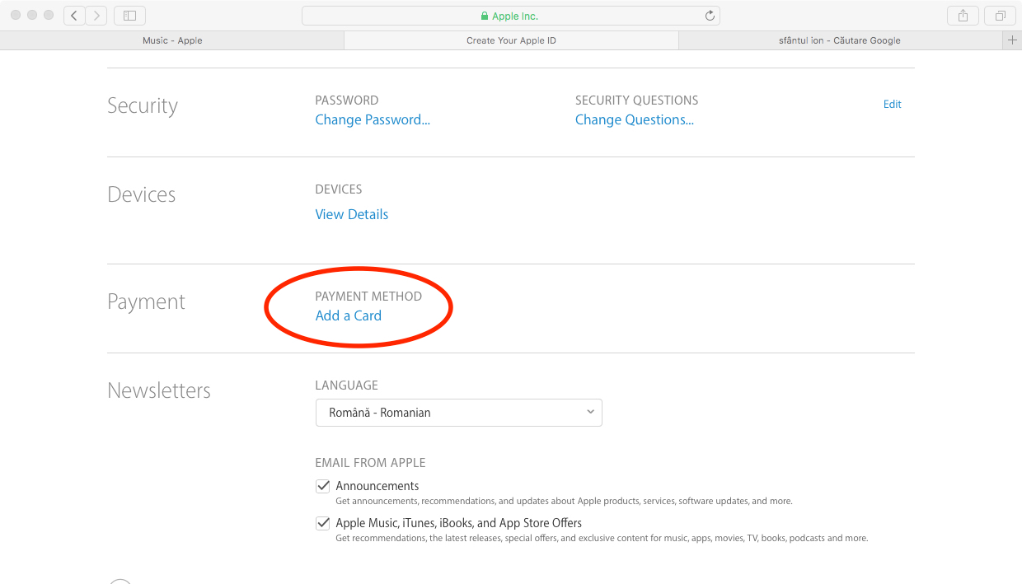Click the Change Password... link
This screenshot has width=1022, height=584.
click(x=373, y=120)
